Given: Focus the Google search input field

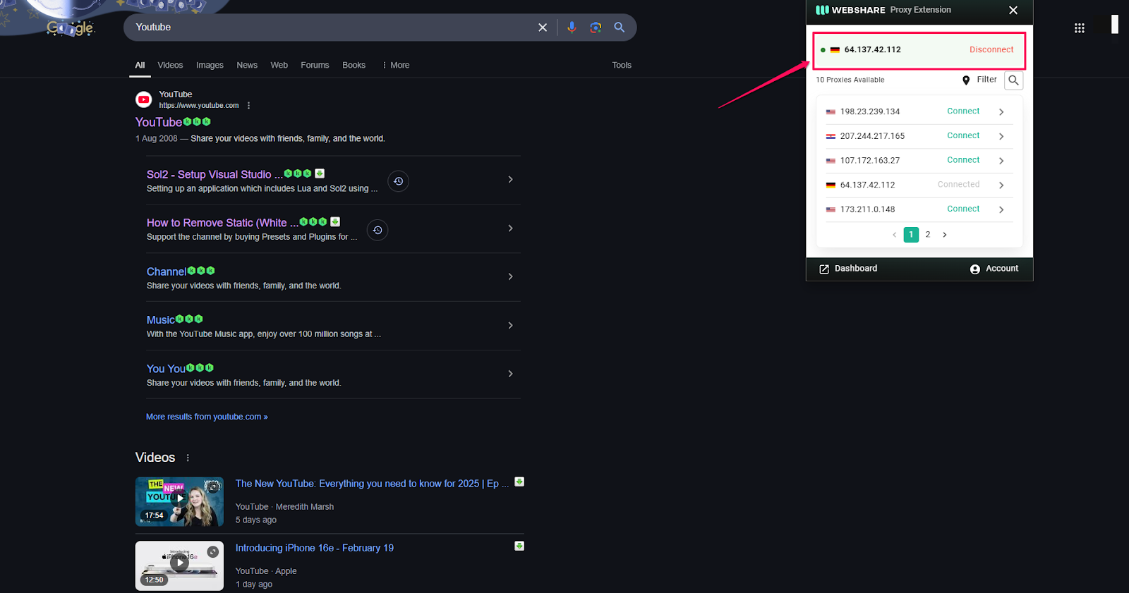Looking at the screenshot, I should tap(332, 27).
